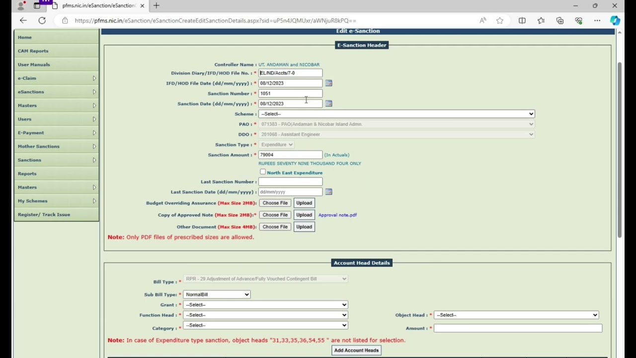The image size is (636, 358).
Task: Expand E-Payment submenu arrow
Action: [x=94, y=133]
